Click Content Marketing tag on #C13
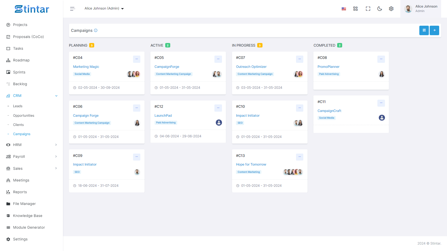 (249, 172)
